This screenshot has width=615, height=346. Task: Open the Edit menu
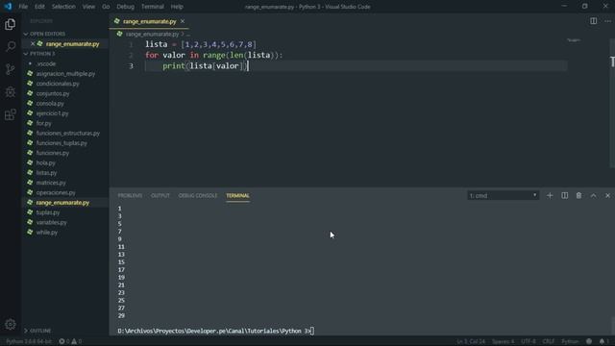(x=39, y=7)
